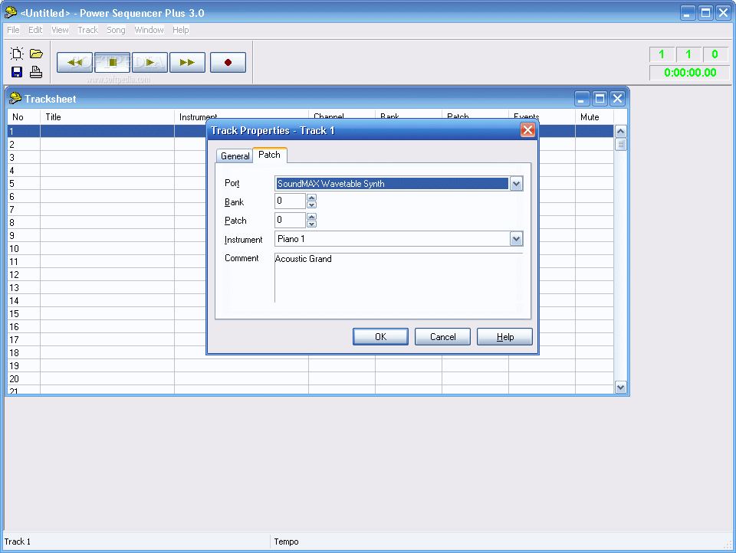This screenshot has width=736, height=553.
Task: Open the File menu
Action: [13, 30]
